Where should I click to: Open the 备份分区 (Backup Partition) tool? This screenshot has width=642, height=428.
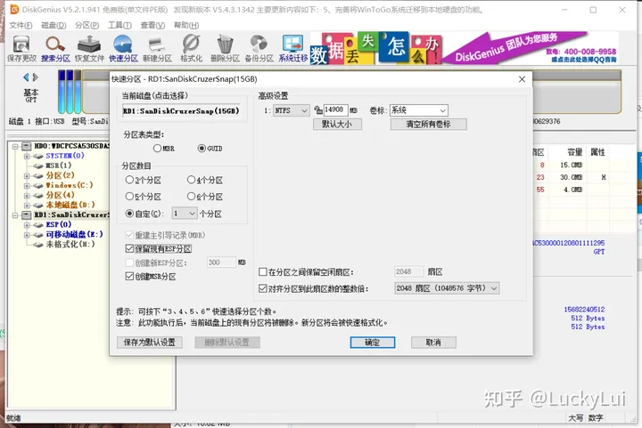point(259,46)
